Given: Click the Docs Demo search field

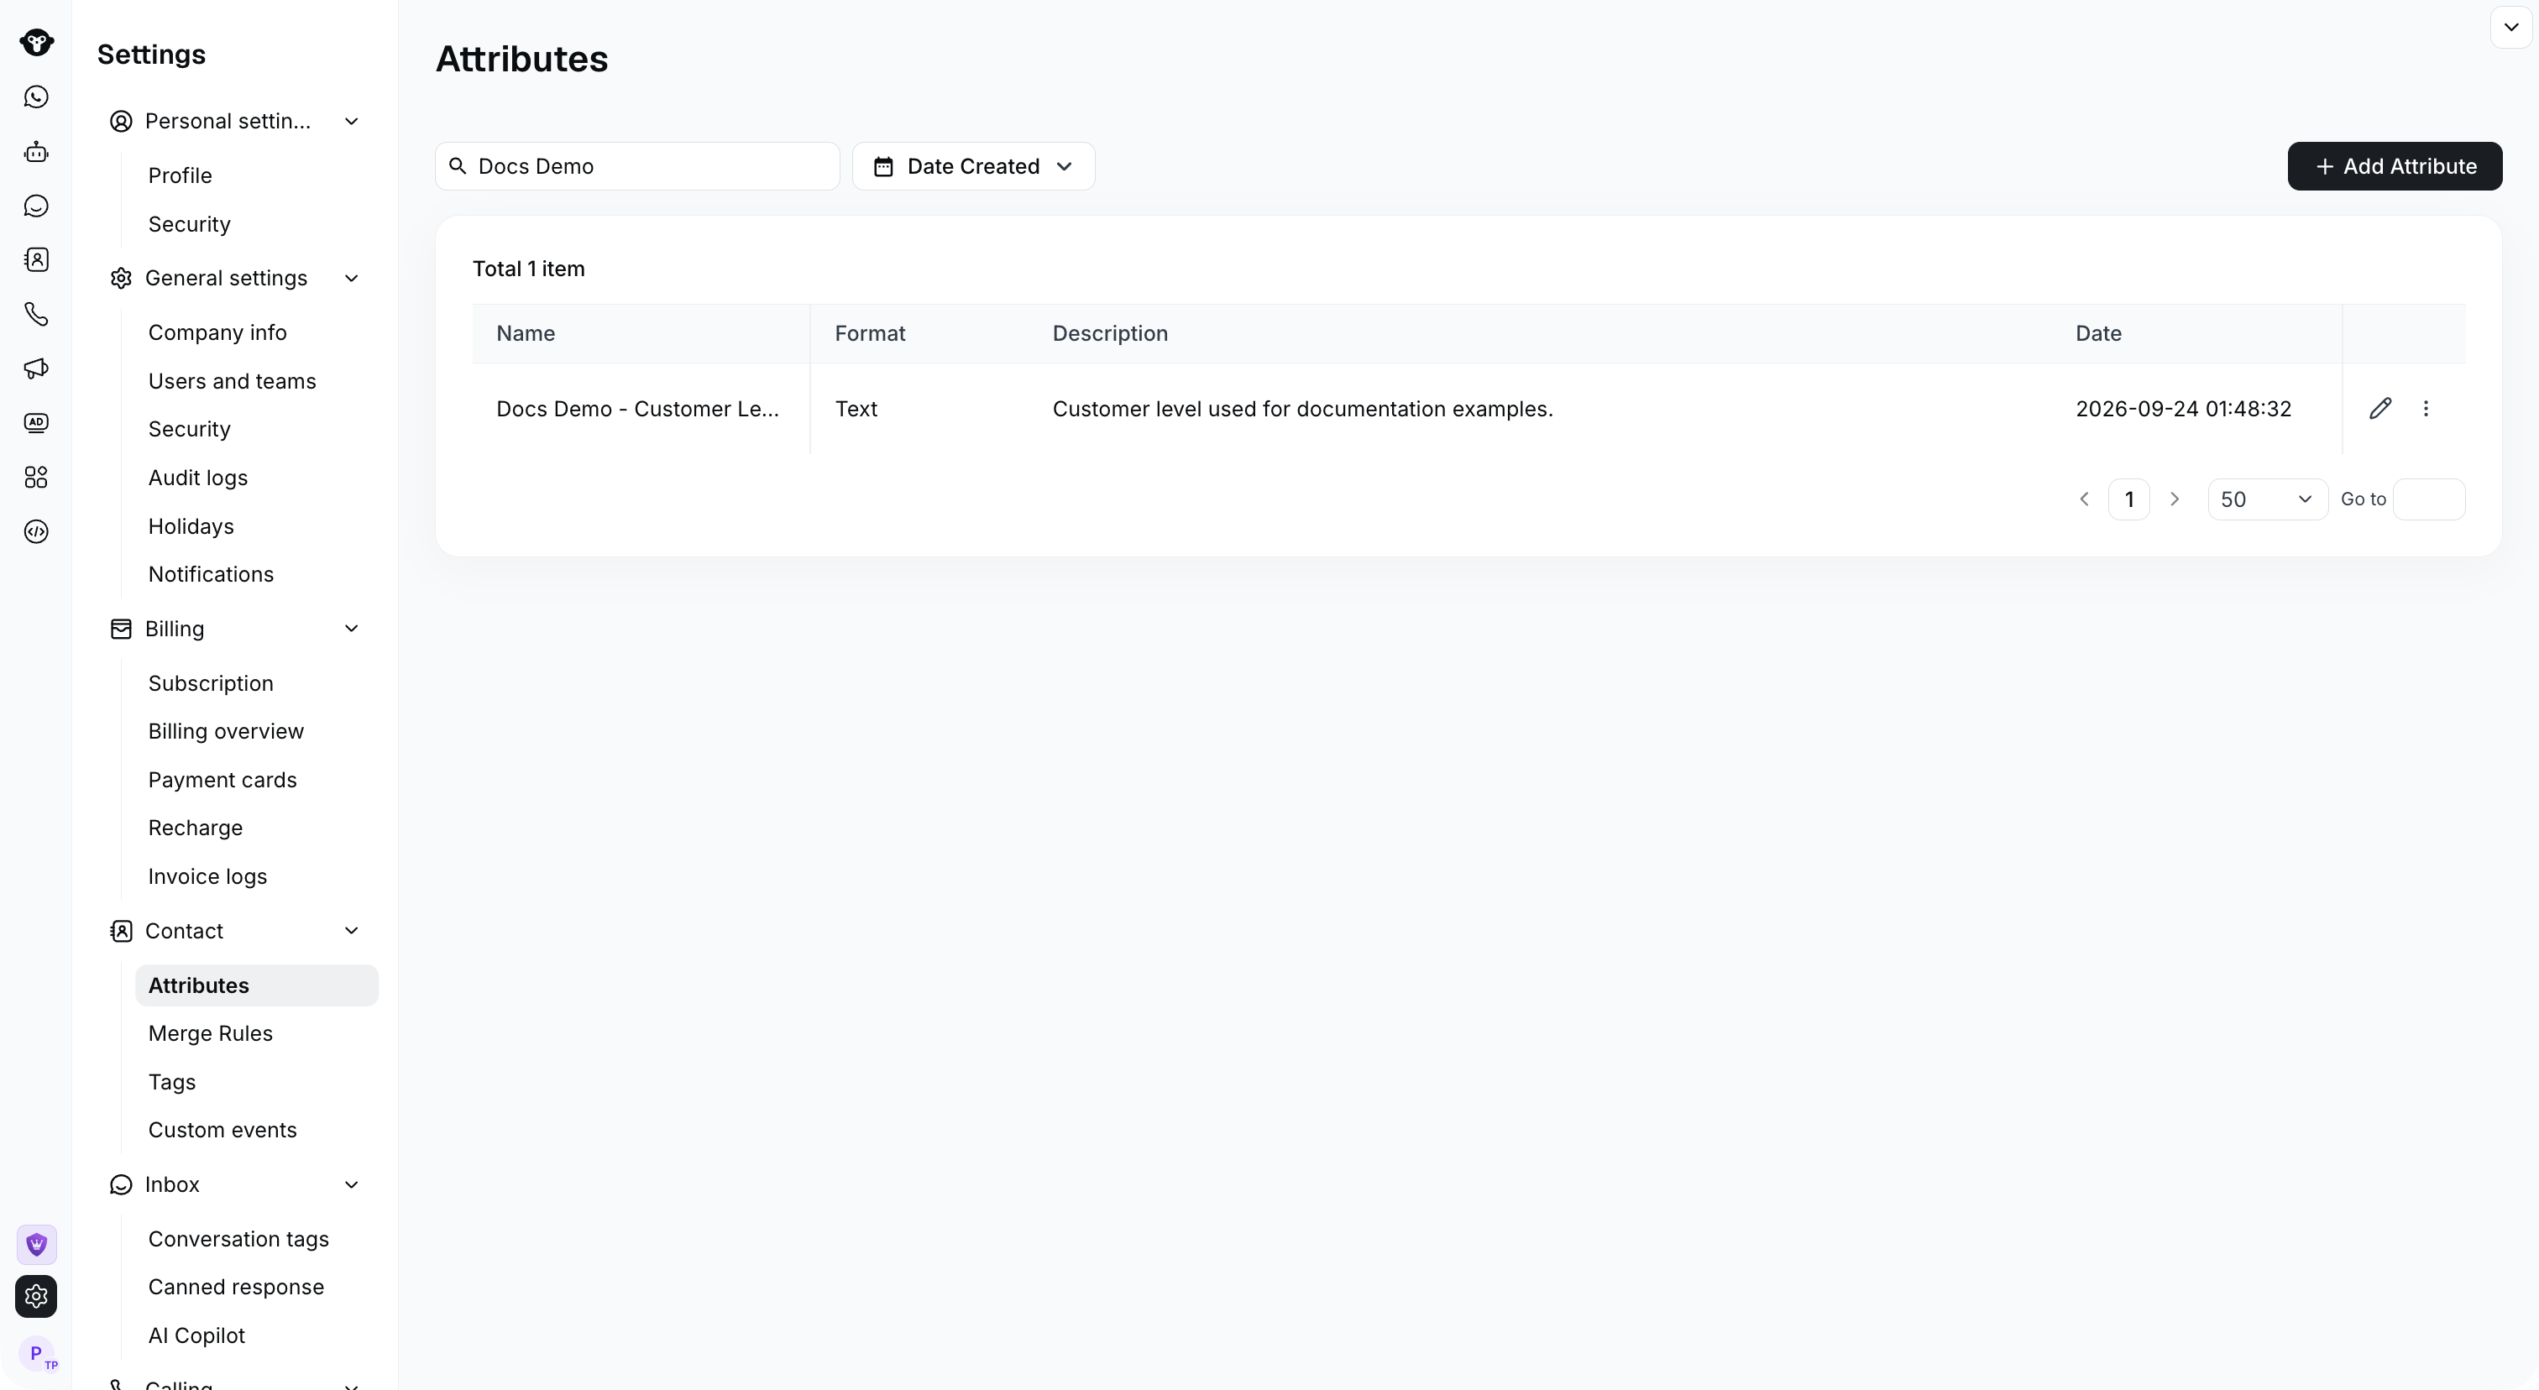Looking at the screenshot, I should pos(638,166).
